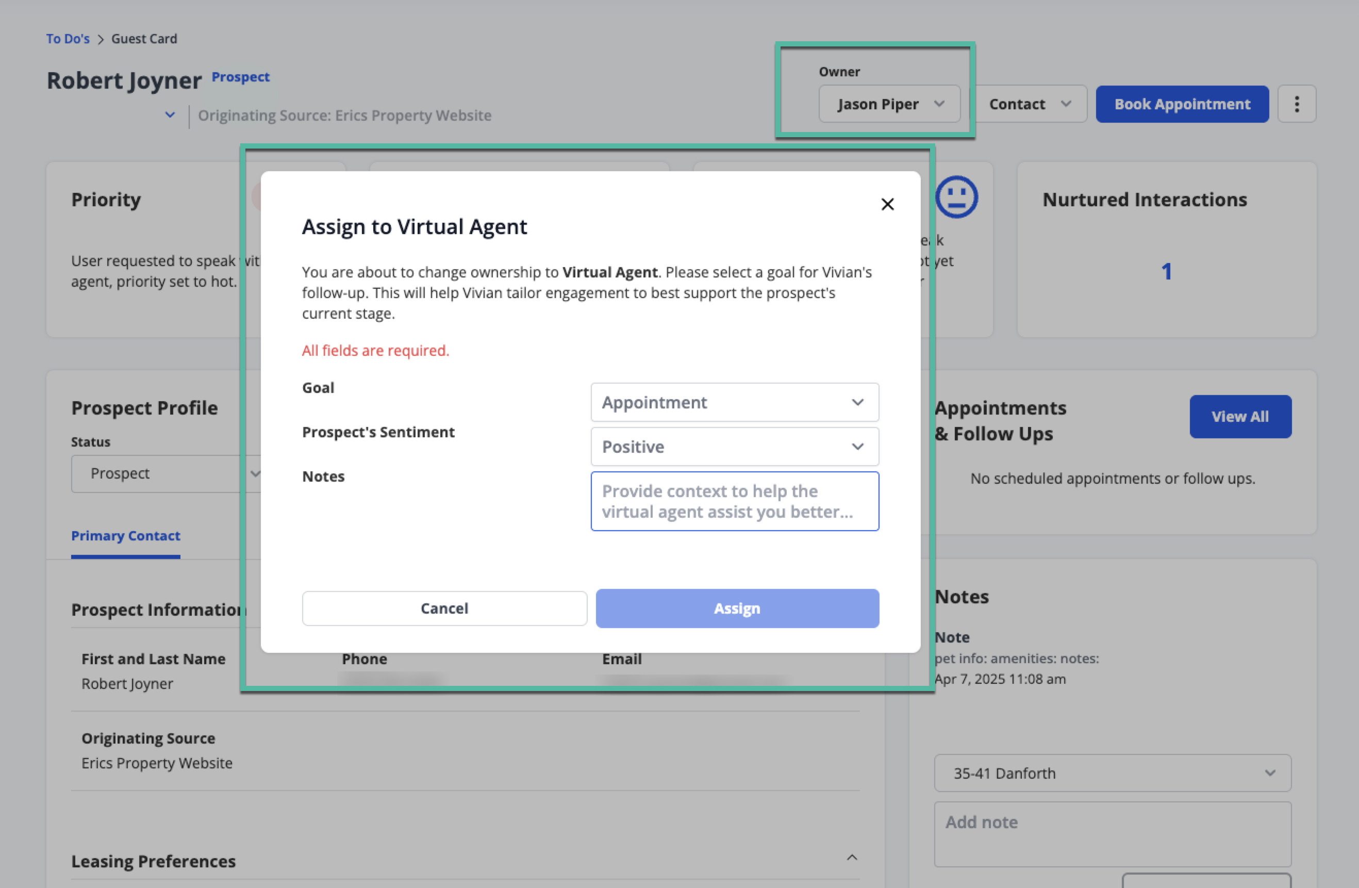The width and height of the screenshot is (1359, 888).
Task: Close the Assign to Virtual Agent dialog
Action: [887, 204]
